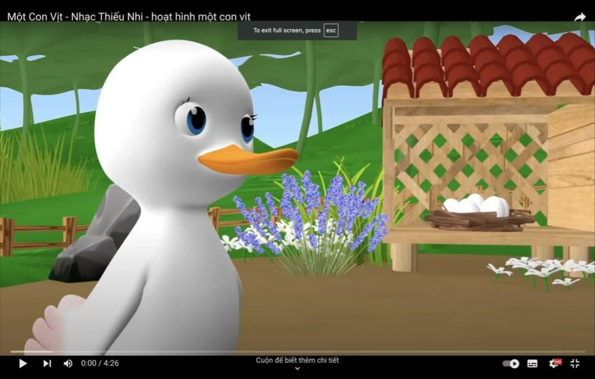Skip to the next video

coord(47,363)
